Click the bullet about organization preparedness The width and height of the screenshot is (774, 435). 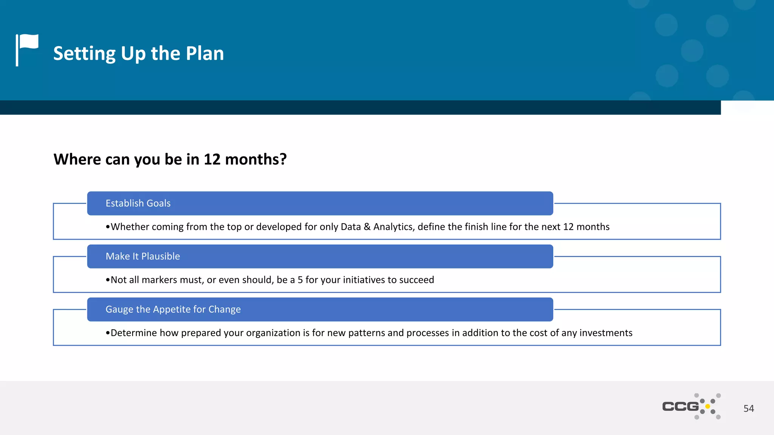(369, 333)
